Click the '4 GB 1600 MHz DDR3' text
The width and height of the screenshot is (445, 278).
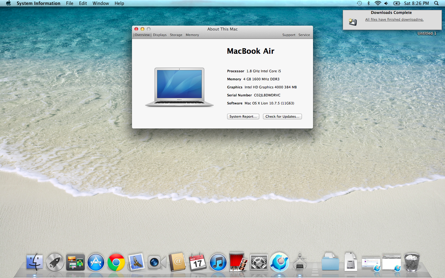[261, 79]
